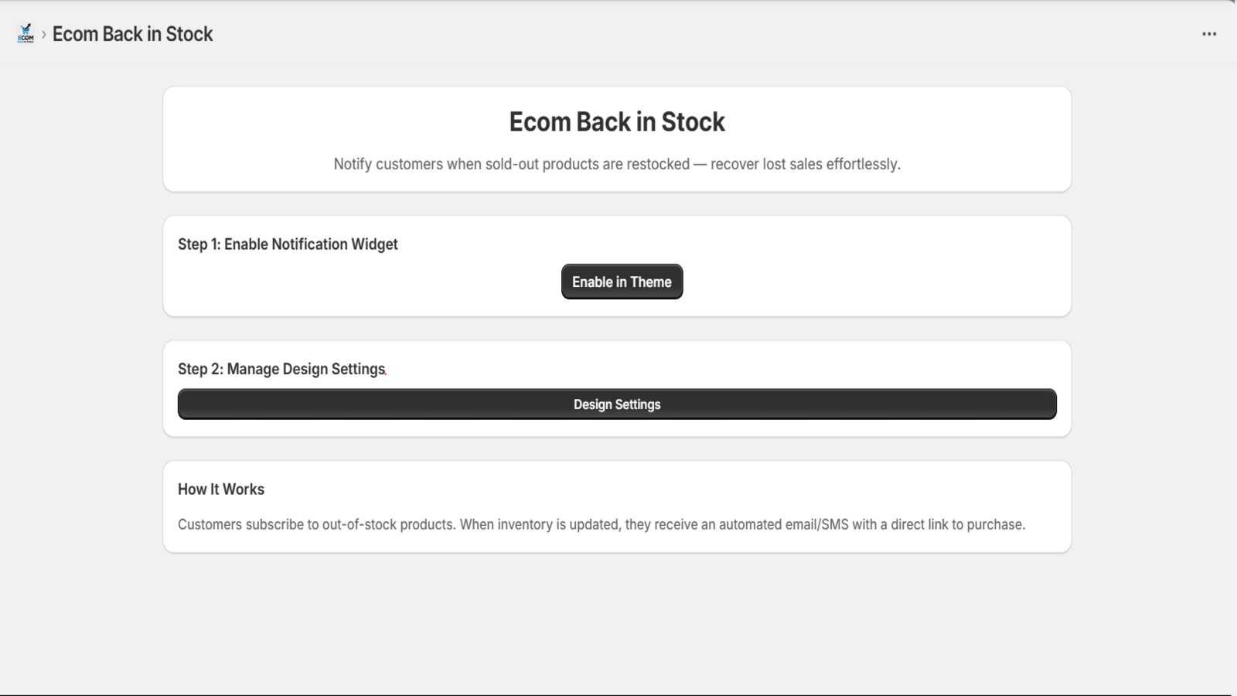Image resolution: width=1237 pixels, height=696 pixels.
Task: Click the breadcrumb chevron beside the logo
Action: [x=44, y=34]
